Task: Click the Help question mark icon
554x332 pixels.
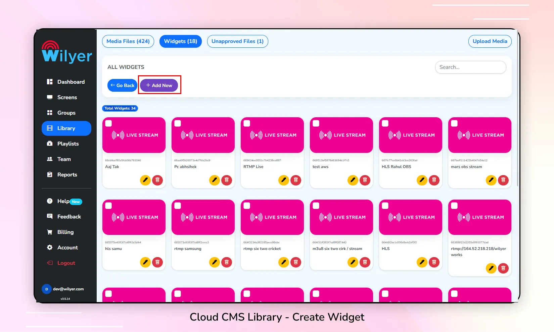Action: (50, 201)
